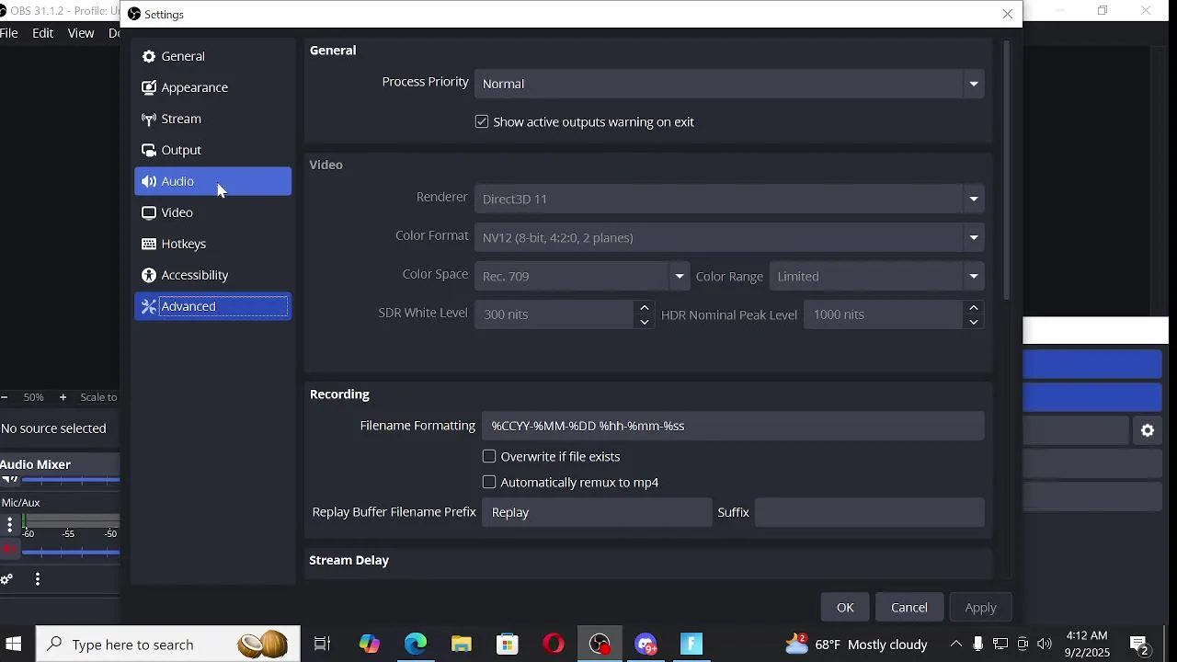The width and height of the screenshot is (1177, 662).
Task: Click the Settings dialog vertical scrollbar
Action: 1007,170
